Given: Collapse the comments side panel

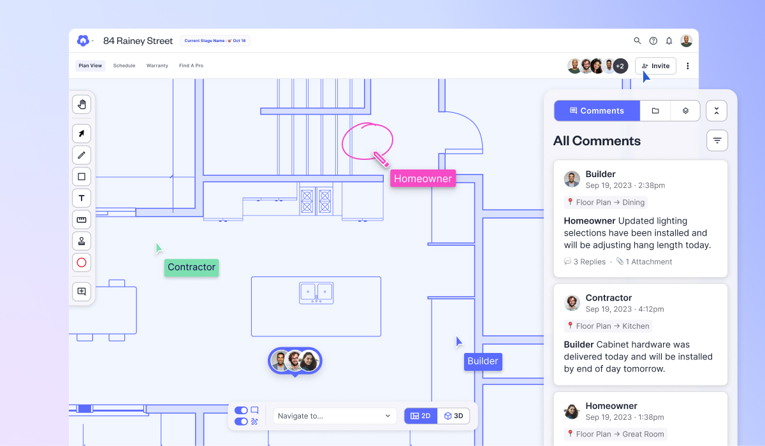Looking at the screenshot, I should coord(717,110).
